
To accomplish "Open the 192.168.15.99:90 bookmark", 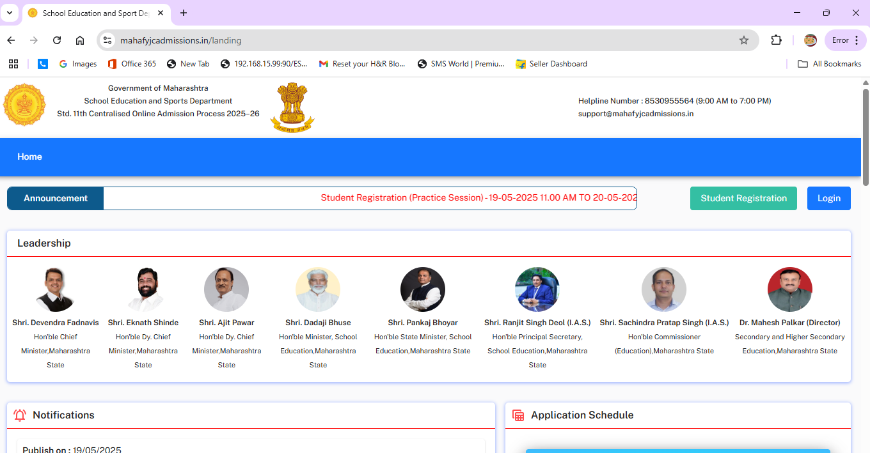I will [x=264, y=64].
